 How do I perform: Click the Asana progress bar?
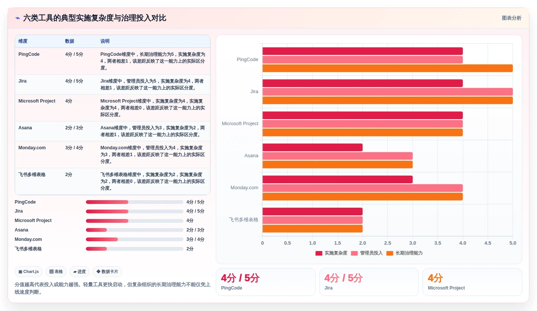tap(134, 230)
